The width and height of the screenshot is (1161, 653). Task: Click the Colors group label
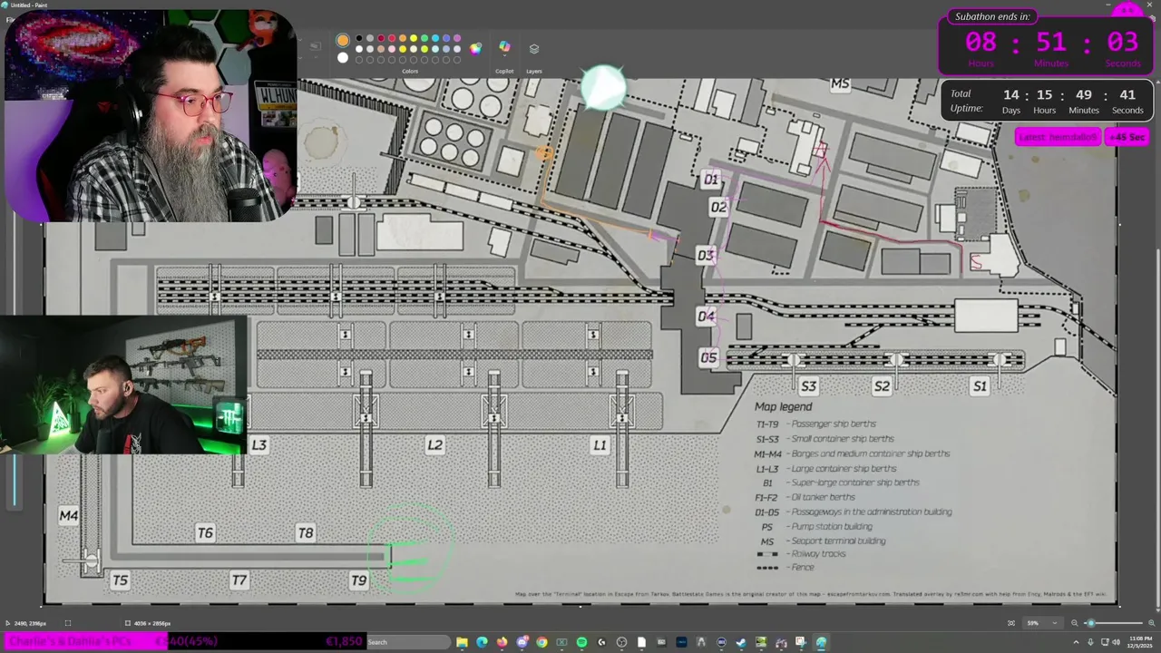[410, 71]
